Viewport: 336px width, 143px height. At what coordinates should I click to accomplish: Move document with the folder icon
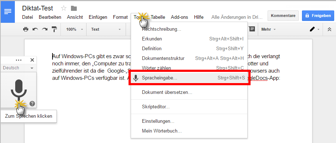tap(74, 8)
